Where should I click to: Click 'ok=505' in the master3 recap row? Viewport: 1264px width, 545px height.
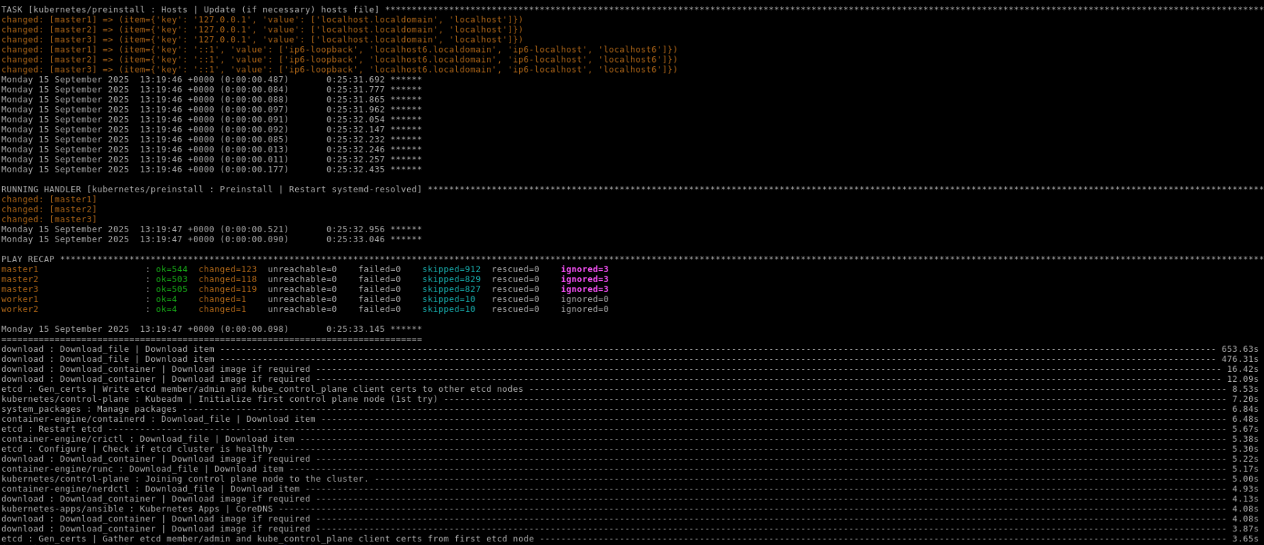(172, 289)
